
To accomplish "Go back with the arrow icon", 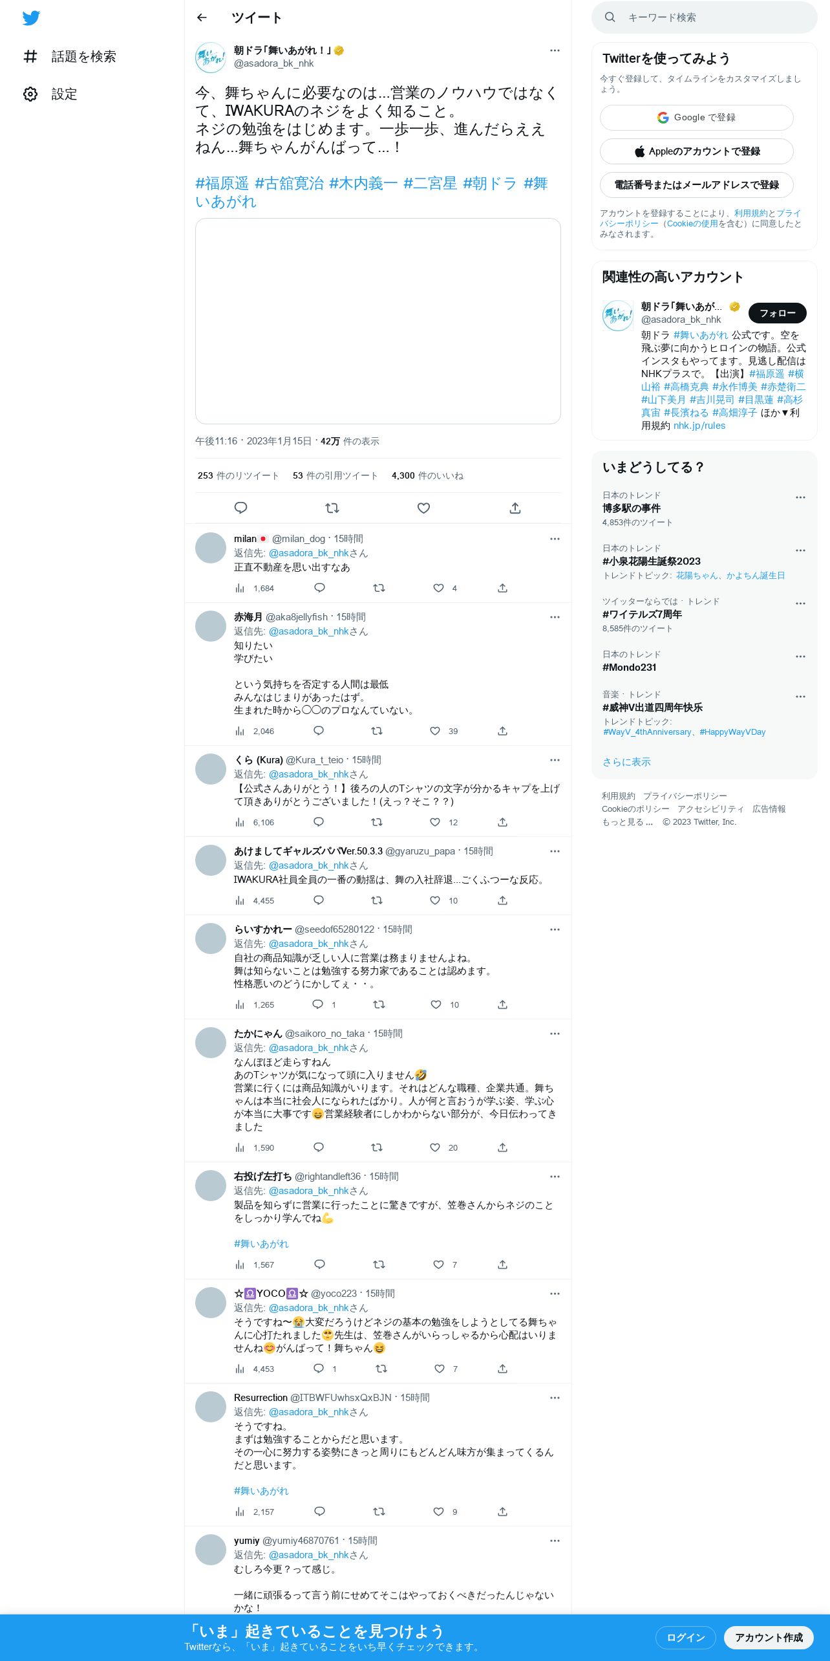I will click(202, 17).
